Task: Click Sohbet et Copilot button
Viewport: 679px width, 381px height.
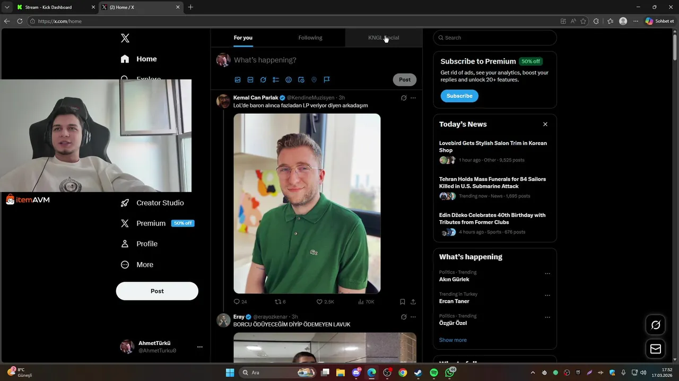Action: [659, 21]
